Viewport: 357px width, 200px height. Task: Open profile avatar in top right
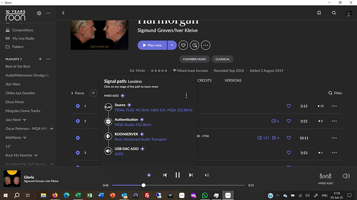[x=349, y=13]
